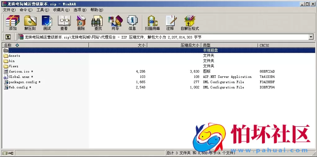Click 自解压格式 (SFX) toolbar icon
The height and width of the screenshot is (157, 317).
190,23
